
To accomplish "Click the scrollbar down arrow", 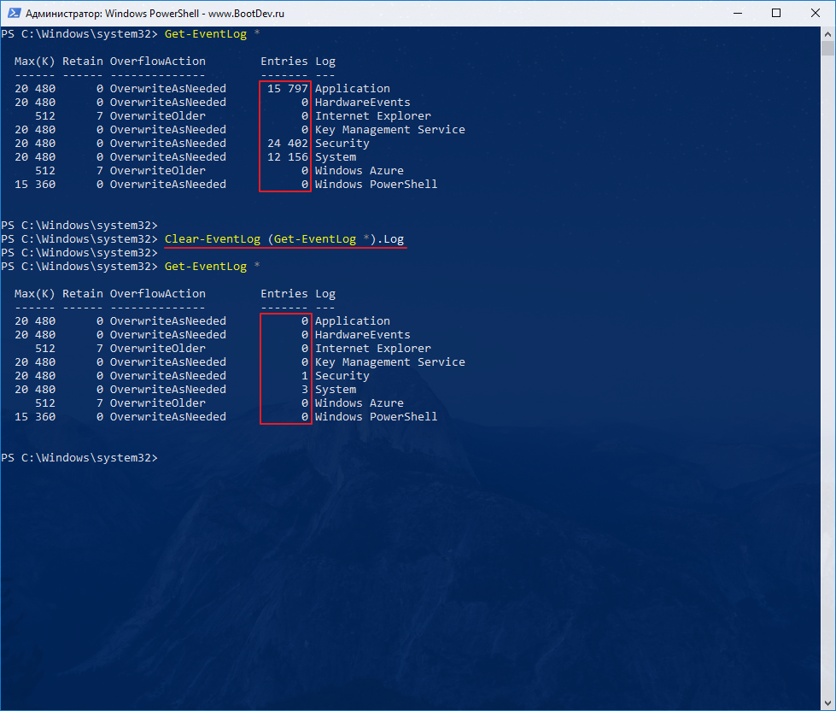I will [827, 703].
